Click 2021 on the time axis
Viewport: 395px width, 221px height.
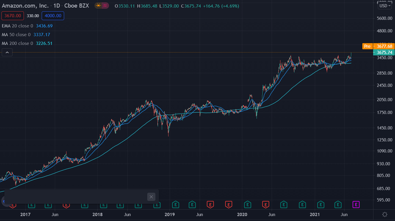(315, 215)
